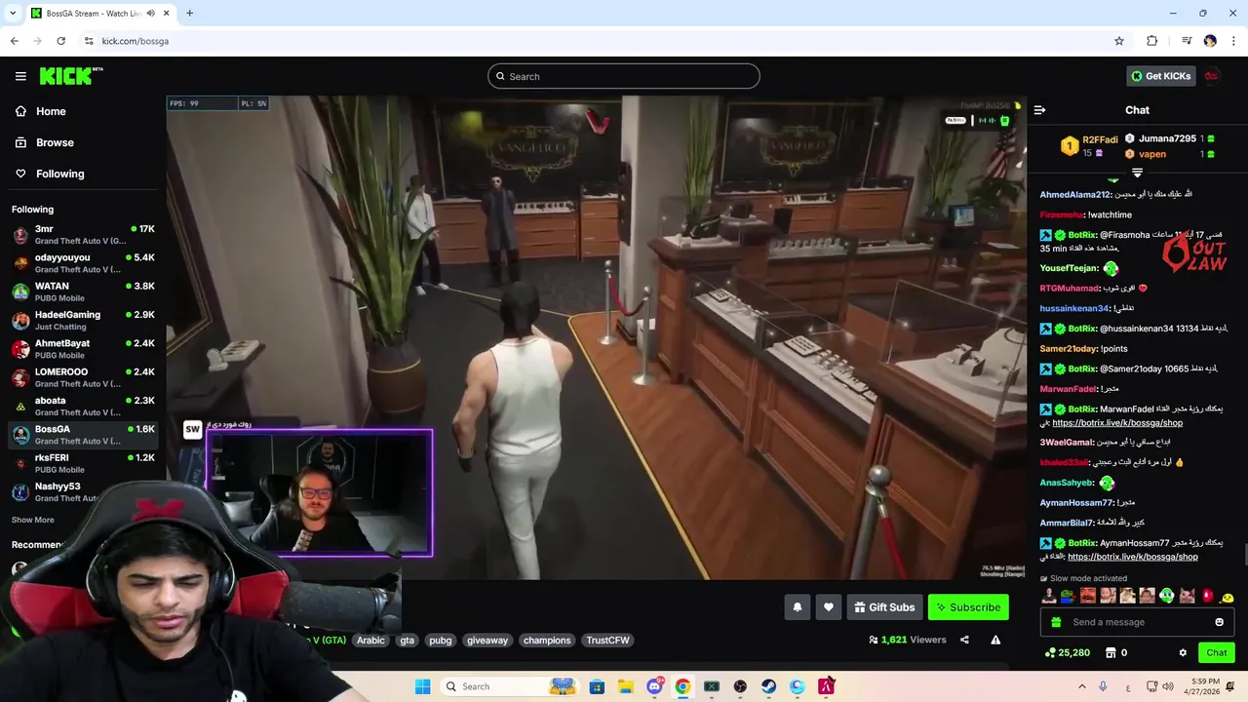Click the KICK logo
1248x702 pixels.
(x=71, y=76)
